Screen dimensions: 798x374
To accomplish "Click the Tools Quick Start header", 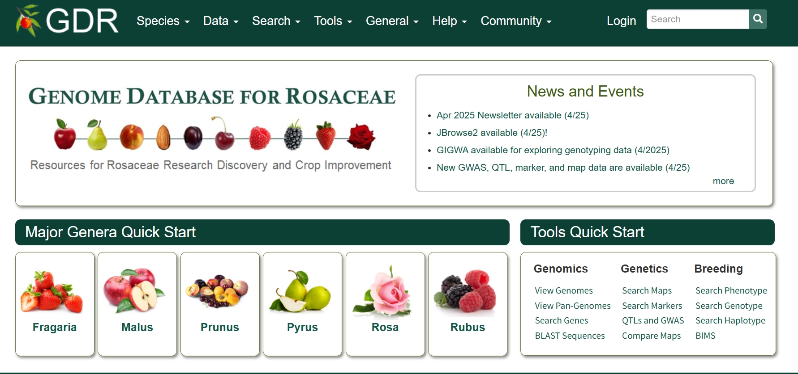I will click(x=648, y=232).
